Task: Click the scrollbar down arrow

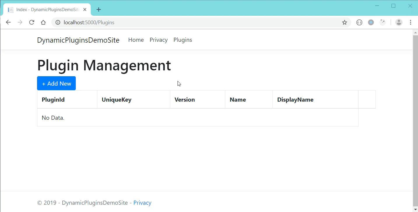Action: (415, 209)
